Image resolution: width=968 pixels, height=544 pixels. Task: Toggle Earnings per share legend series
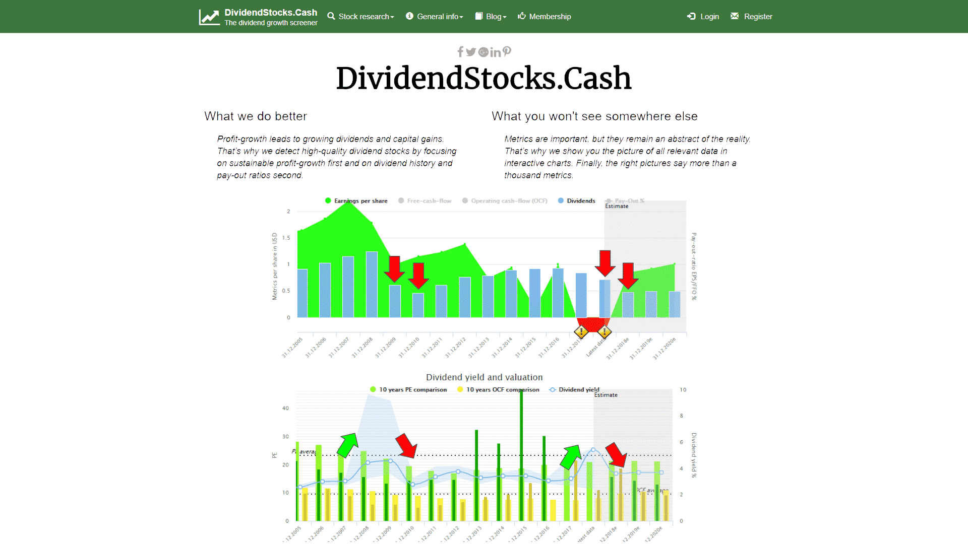pyautogui.click(x=356, y=200)
